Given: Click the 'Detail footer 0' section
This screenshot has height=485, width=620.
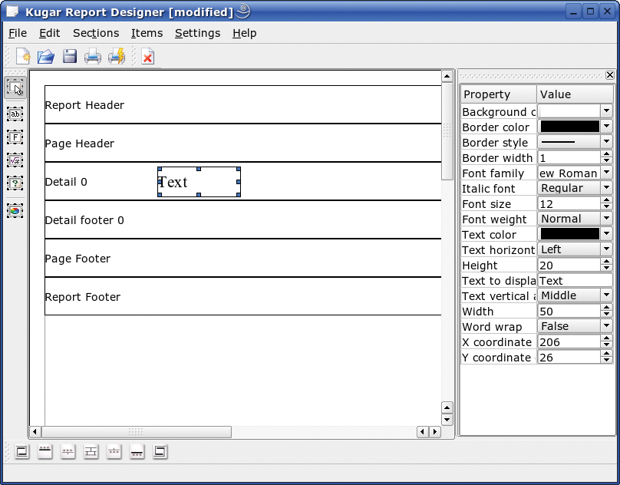Looking at the screenshot, I should (x=242, y=220).
